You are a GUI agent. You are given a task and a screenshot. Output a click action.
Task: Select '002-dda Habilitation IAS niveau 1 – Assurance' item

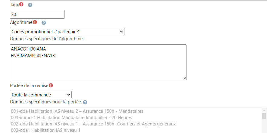(93, 124)
